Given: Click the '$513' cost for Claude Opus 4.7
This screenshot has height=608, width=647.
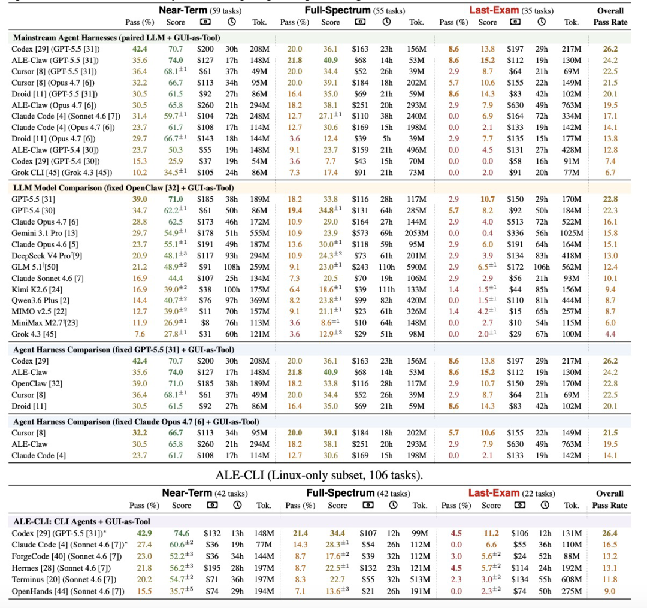Looking at the screenshot, I should click(515, 222).
